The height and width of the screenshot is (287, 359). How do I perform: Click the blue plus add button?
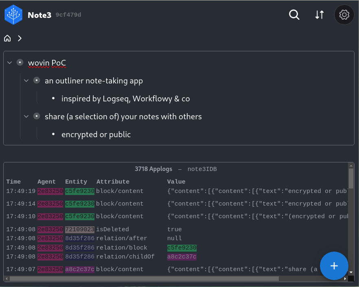tap(334, 266)
